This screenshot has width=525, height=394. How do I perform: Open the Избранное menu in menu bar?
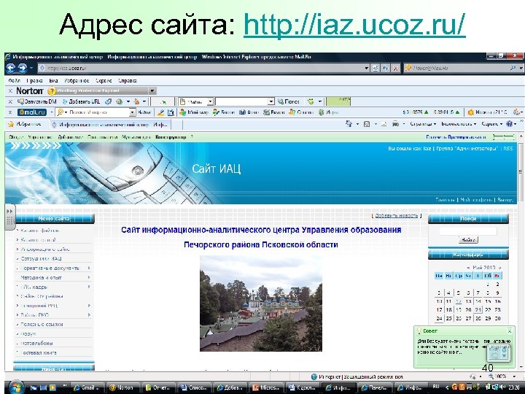(77, 80)
